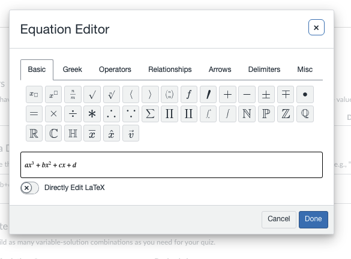This screenshot has width=351, height=259.
Task: Insert the plain integral sign
Action: (227, 114)
